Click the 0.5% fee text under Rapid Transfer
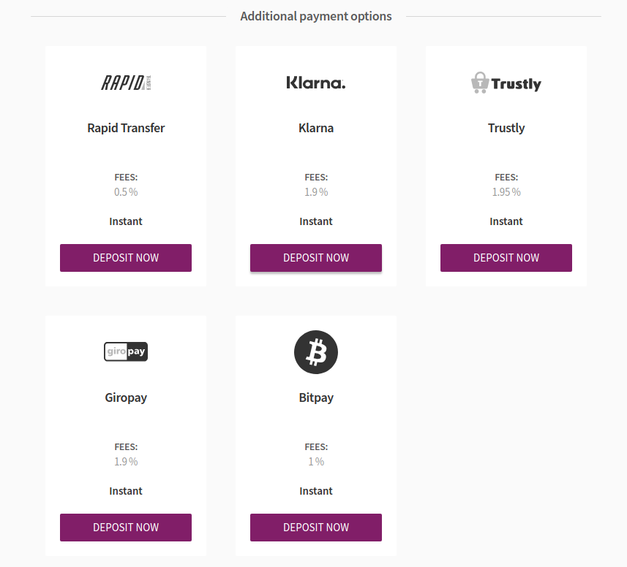Viewport: 627px width, 567px height. tap(125, 192)
